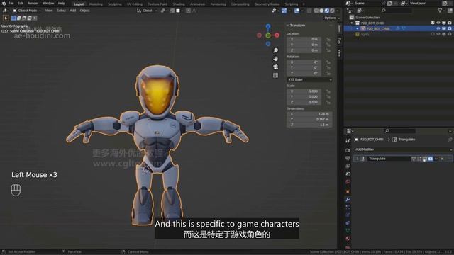Viewport: 454px width, 255px height.
Task: Switch to solid viewport shading
Action: click(x=321, y=11)
